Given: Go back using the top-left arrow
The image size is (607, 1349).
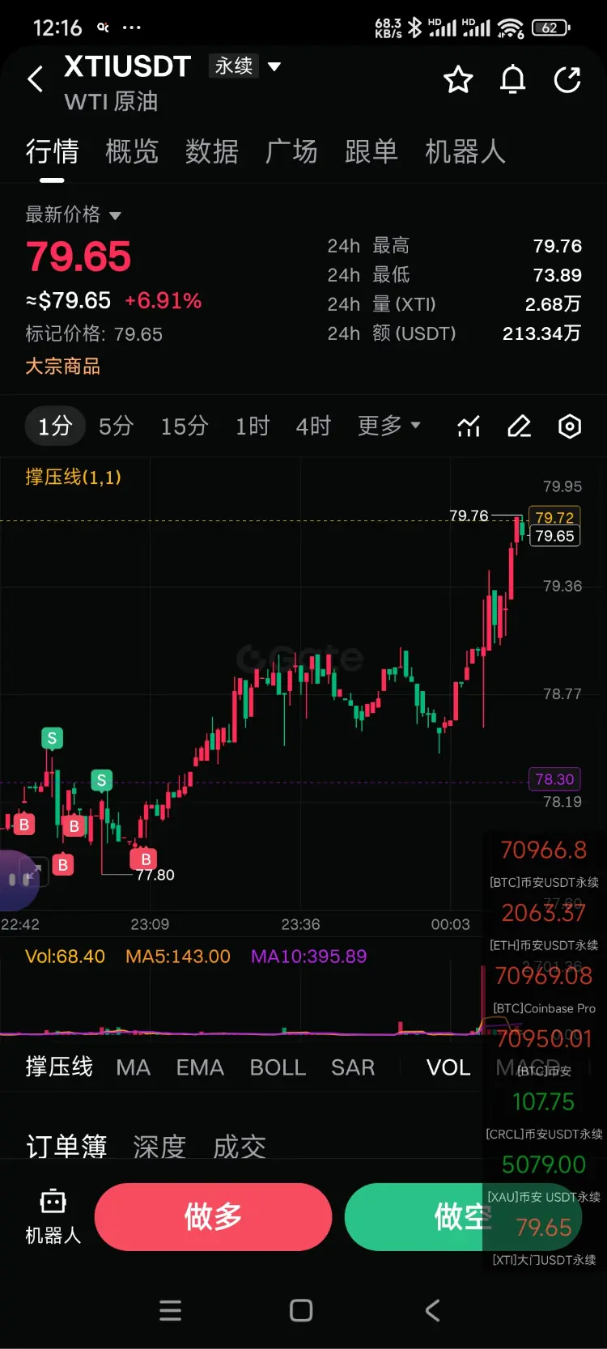Looking at the screenshot, I should tap(35, 79).
